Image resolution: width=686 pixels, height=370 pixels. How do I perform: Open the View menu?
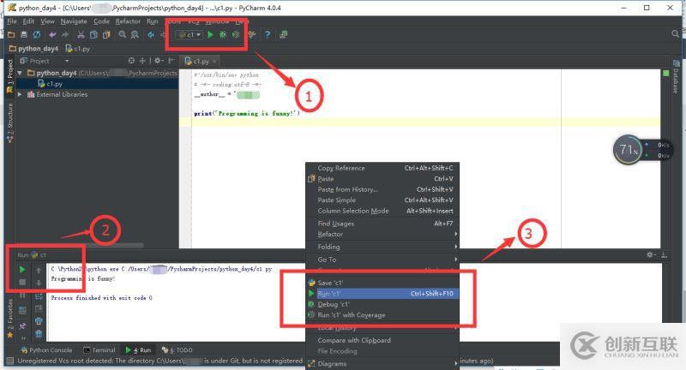tap(48, 21)
